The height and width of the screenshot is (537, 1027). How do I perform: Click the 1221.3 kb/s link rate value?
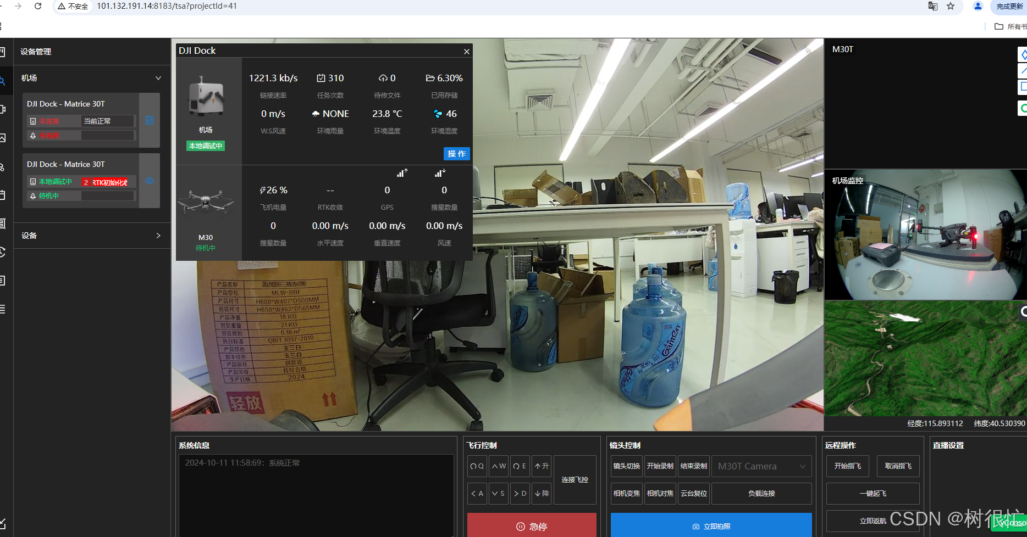pos(273,78)
